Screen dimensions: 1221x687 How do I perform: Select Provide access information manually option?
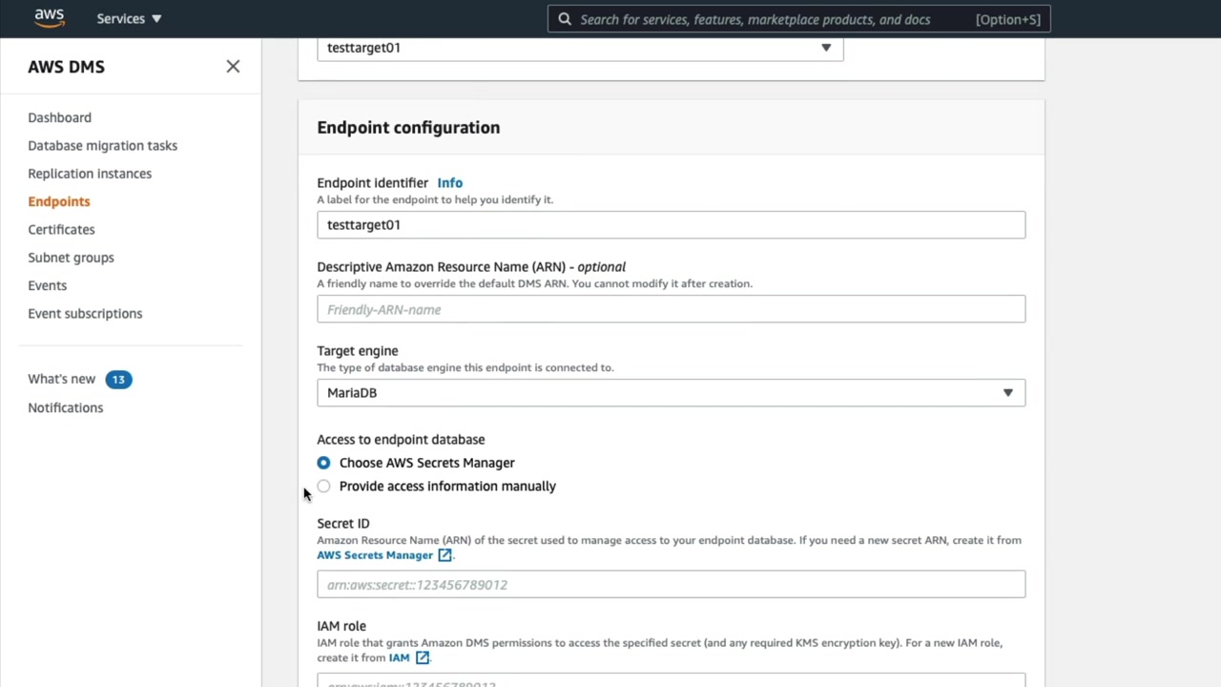coord(324,487)
